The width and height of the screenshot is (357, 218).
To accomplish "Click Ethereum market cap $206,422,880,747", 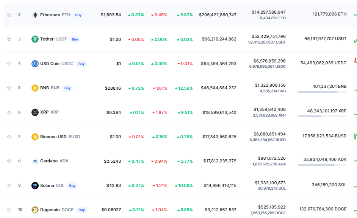I will 218,15.
